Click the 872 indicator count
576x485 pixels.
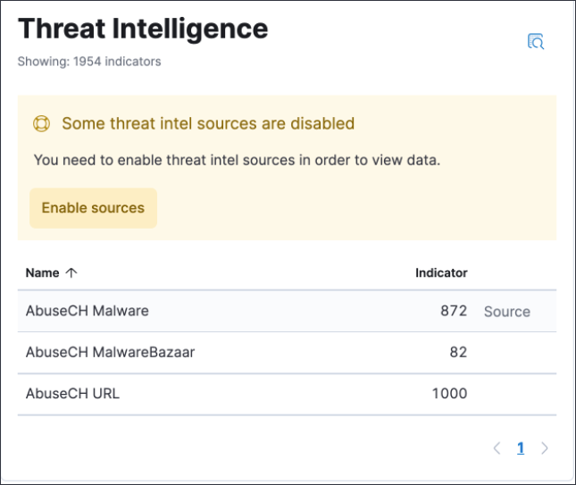click(x=453, y=312)
